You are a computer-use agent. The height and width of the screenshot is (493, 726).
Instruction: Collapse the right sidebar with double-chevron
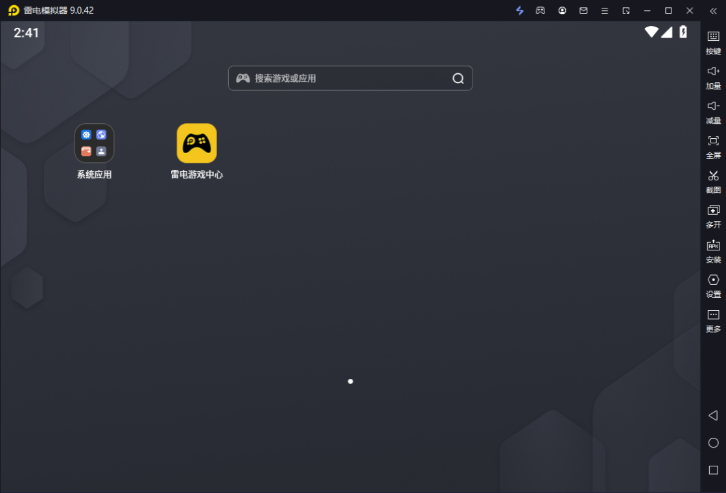pos(713,10)
